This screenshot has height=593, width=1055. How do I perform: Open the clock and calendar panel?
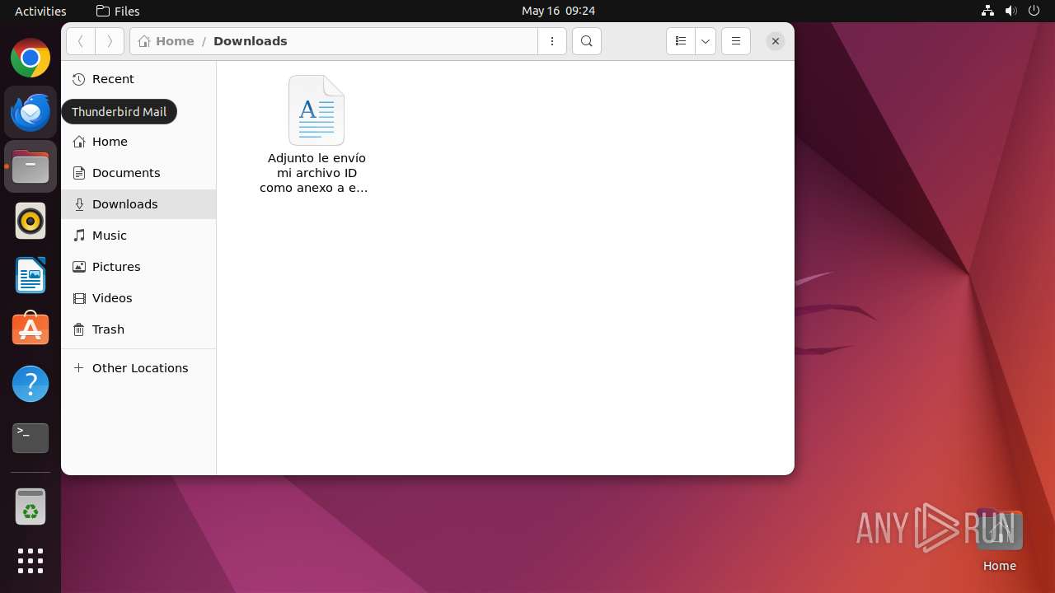(558, 11)
